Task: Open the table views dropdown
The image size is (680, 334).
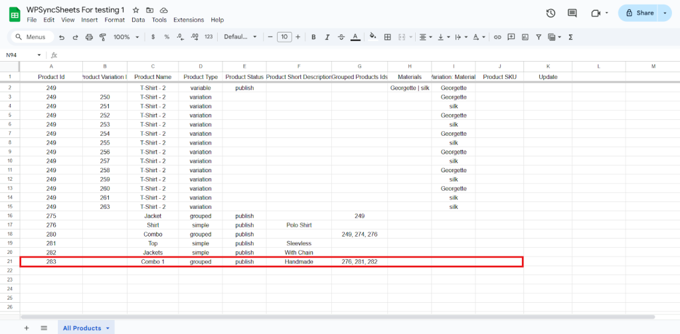Action: click(554, 37)
